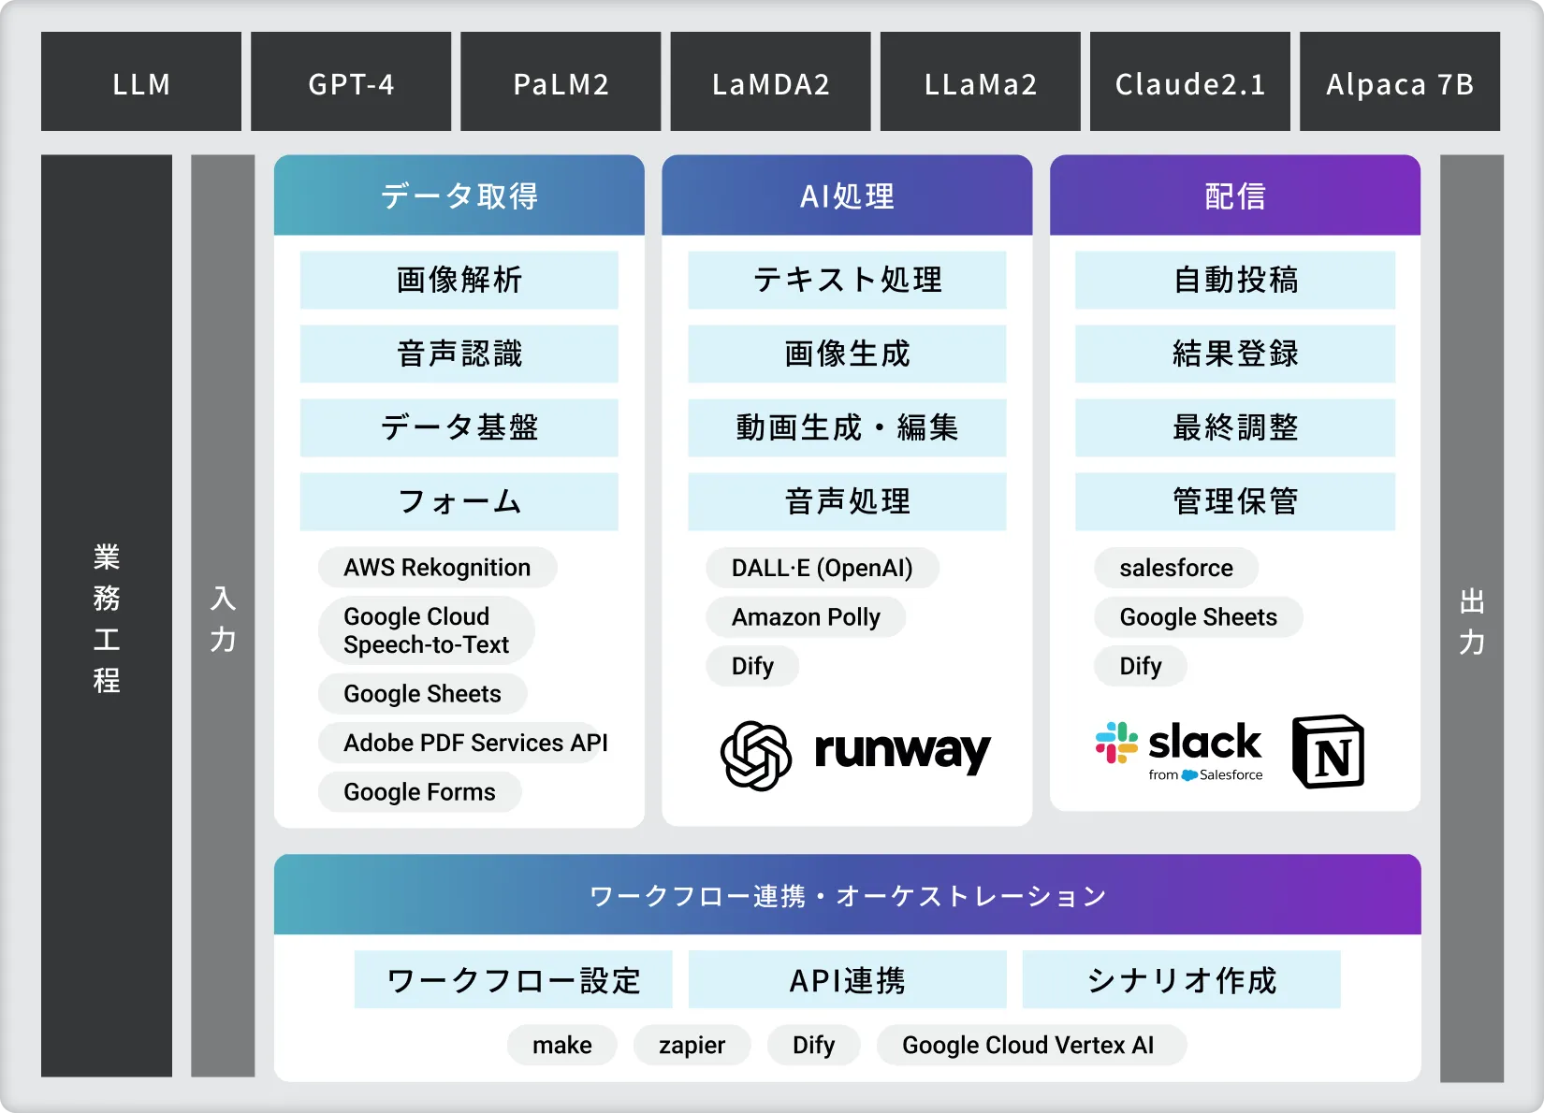Click the salesforce tag
The height and width of the screenshot is (1113, 1544).
[x=1176, y=568]
